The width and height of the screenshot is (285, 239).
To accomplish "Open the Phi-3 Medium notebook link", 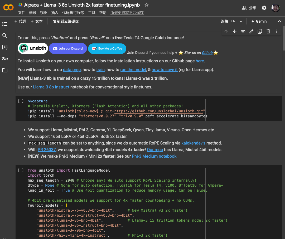I will [x=154, y=156].
